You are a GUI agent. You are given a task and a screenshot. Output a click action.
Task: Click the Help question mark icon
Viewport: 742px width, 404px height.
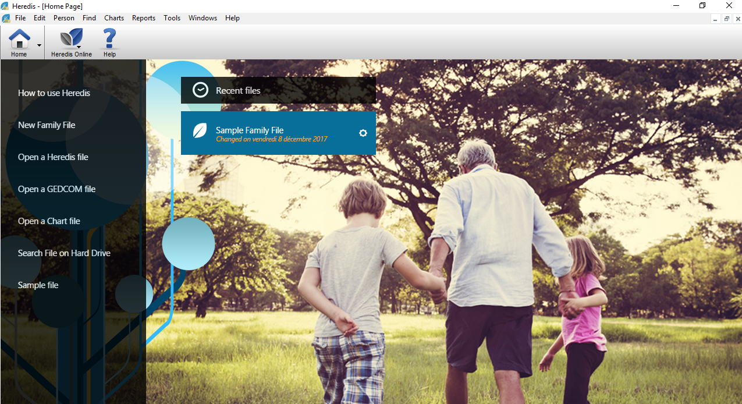[x=109, y=40]
